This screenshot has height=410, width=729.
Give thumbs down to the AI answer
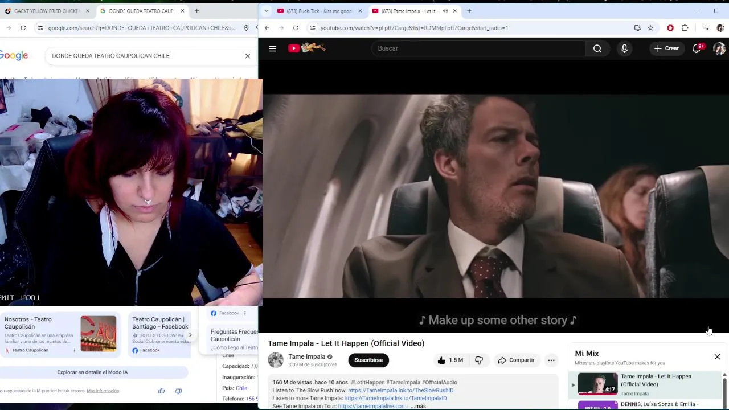pyautogui.click(x=178, y=391)
